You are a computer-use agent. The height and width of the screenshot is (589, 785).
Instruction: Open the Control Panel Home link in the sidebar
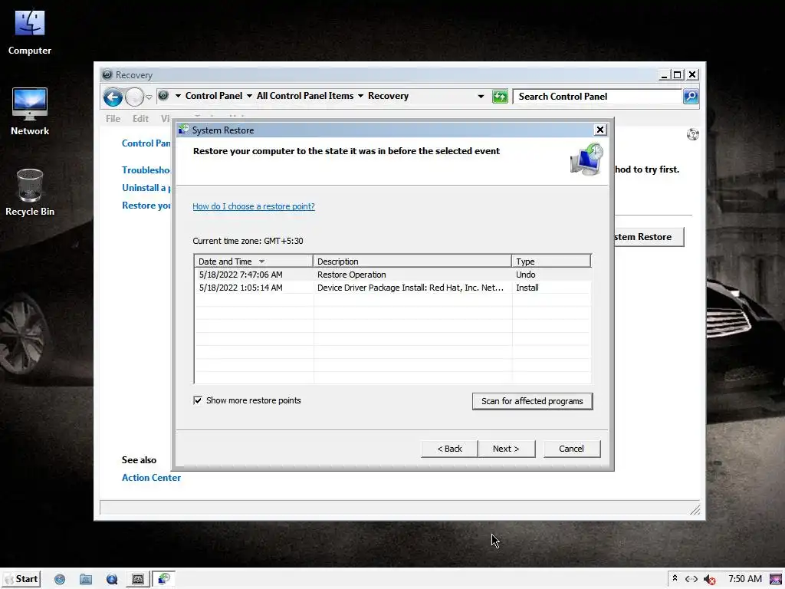[146, 143]
